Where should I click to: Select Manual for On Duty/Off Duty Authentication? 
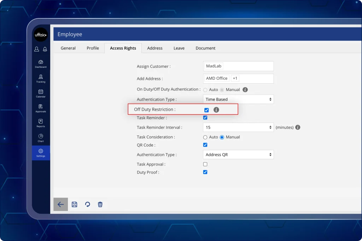[x=222, y=90]
